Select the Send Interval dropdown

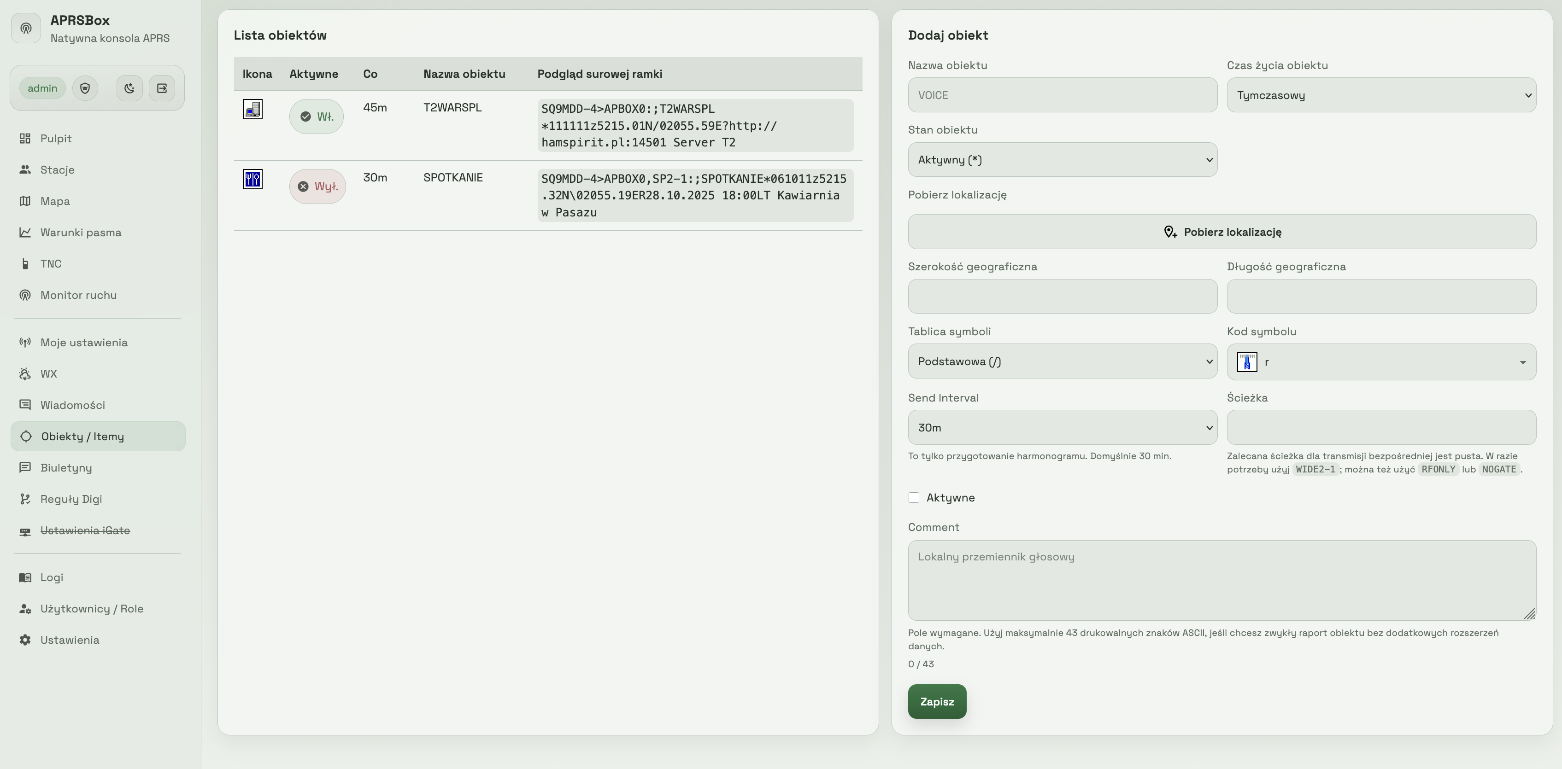1062,428
